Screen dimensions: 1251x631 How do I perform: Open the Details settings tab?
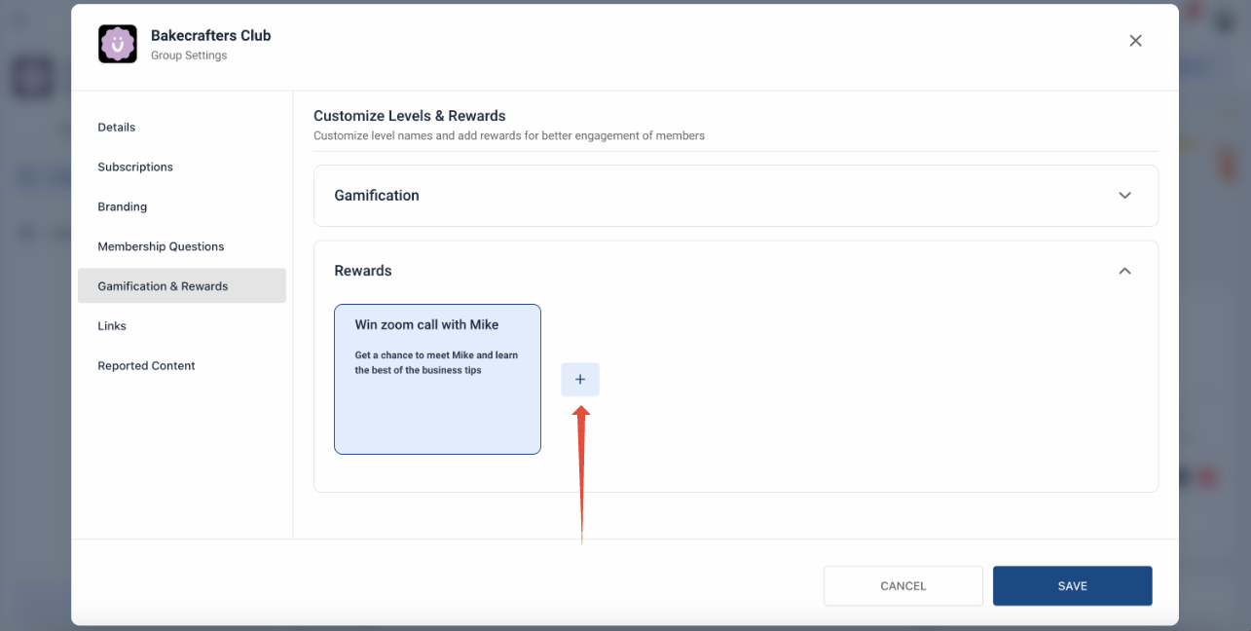[x=117, y=128]
